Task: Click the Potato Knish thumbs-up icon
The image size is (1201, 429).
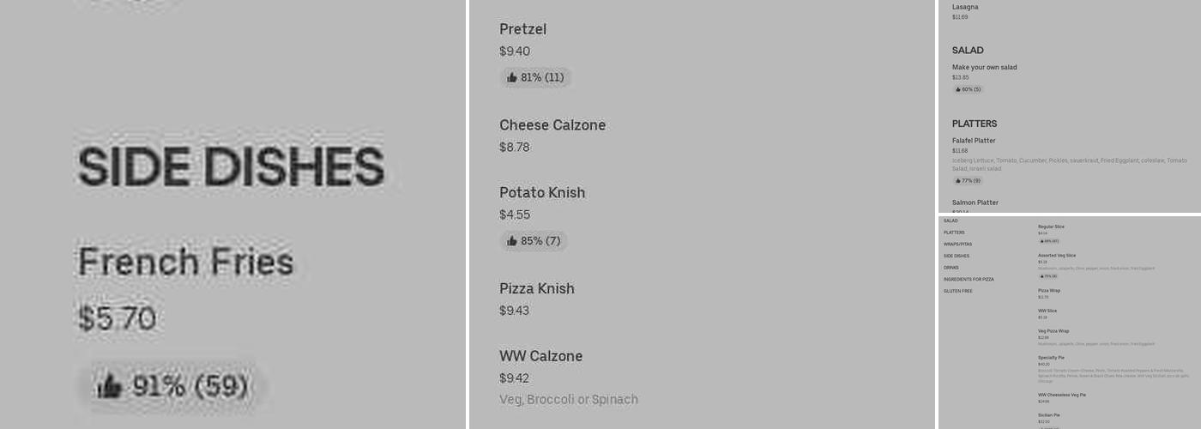Action: [x=512, y=241]
